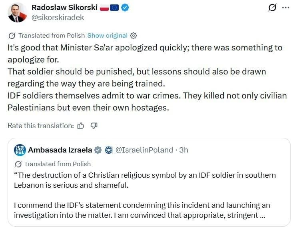The width and height of the screenshot is (297, 233).
Task: Click the verified badge next to Ambasada Izraela
Action: point(98,150)
